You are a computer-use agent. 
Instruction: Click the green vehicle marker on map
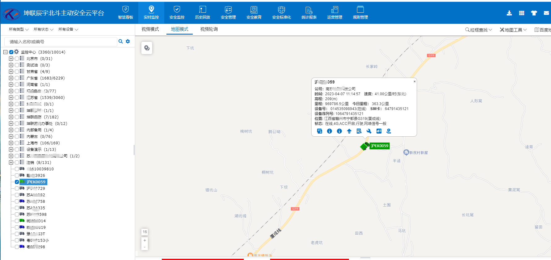click(x=365, y=146)
